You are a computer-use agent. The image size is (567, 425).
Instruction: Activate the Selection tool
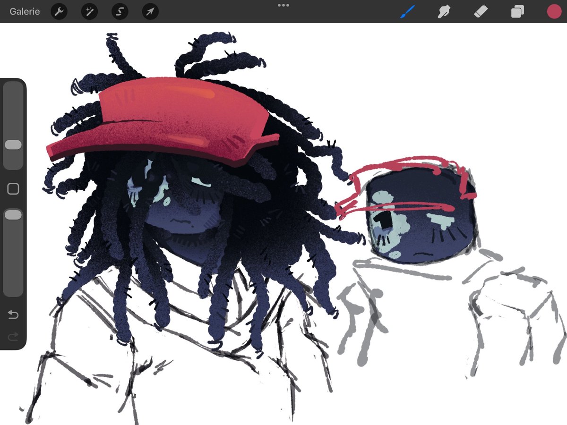[x=120, y=11]
